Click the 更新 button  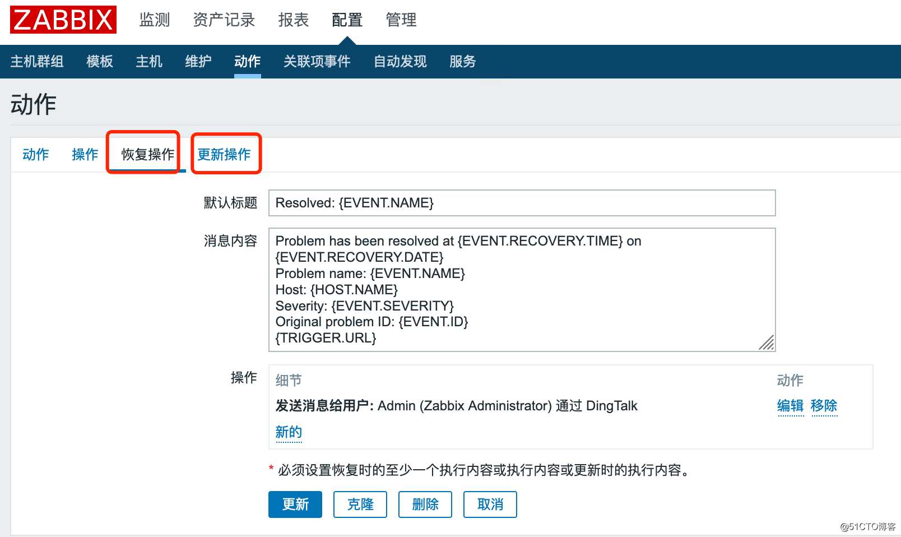point(295,504)
